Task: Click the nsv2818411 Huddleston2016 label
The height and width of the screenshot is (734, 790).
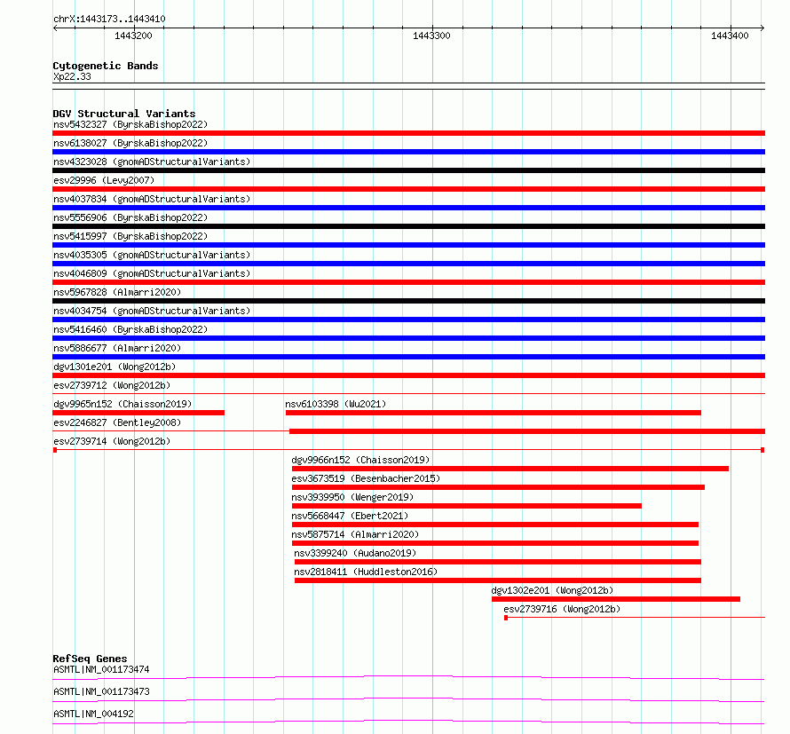Action: tap(366, 572)
